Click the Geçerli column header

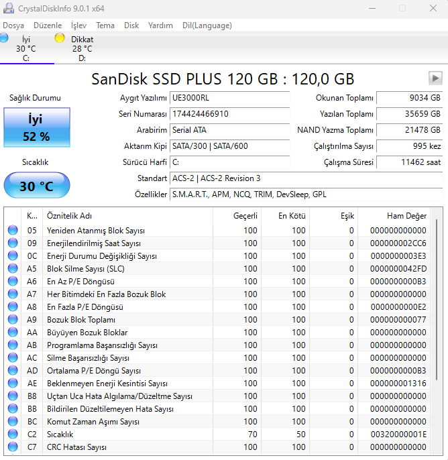click(237, 216)
